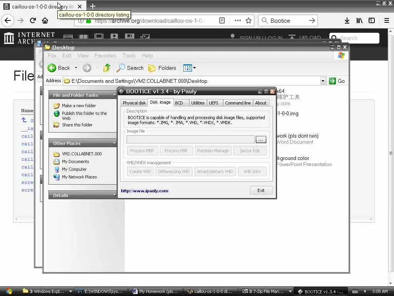394x296 pixels.
Task: Select the Disk image tab in BOOTICE
Action: click(160, 102)
